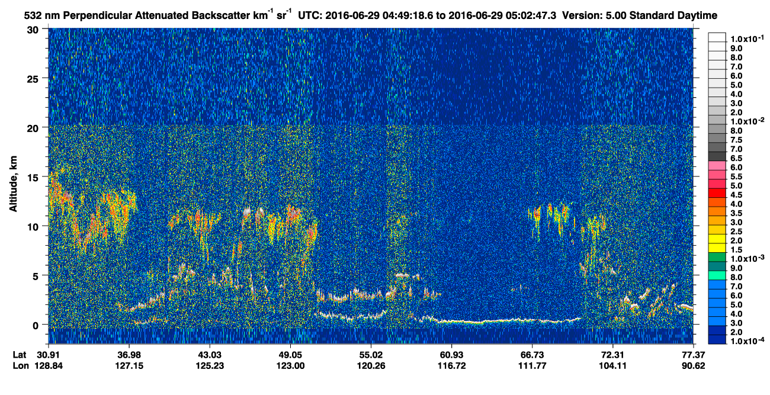Select latitude value 55.02
Image resolution: width=770 pixels, height=395 pixels.
click(x=371, y=355)
